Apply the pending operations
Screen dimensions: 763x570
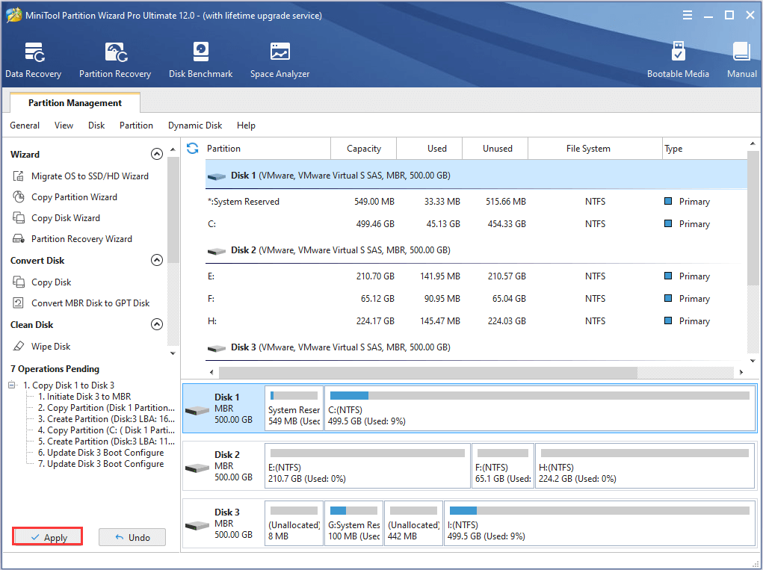click(x=48, y=537)
